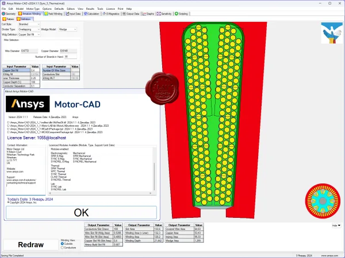
Task: Click the Armature Winding tab icon
Action: click(x=20, y=14)
